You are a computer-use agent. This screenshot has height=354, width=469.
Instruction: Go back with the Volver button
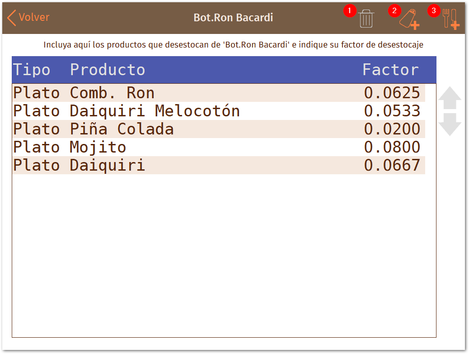point(28,17)
